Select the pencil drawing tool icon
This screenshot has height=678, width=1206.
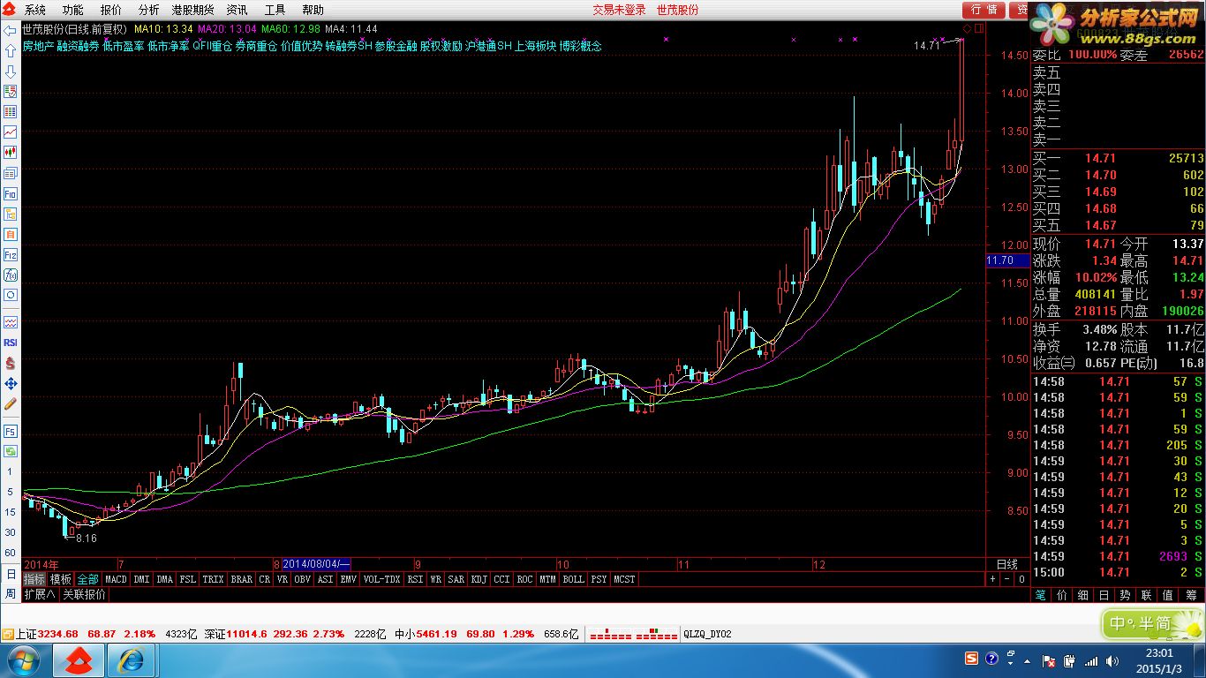click(11, 403)
